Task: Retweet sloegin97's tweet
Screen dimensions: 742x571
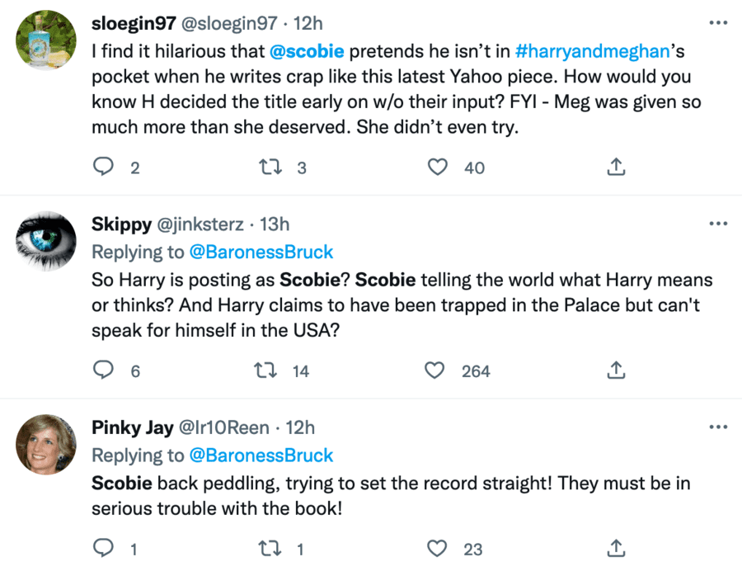Action: 269,168
